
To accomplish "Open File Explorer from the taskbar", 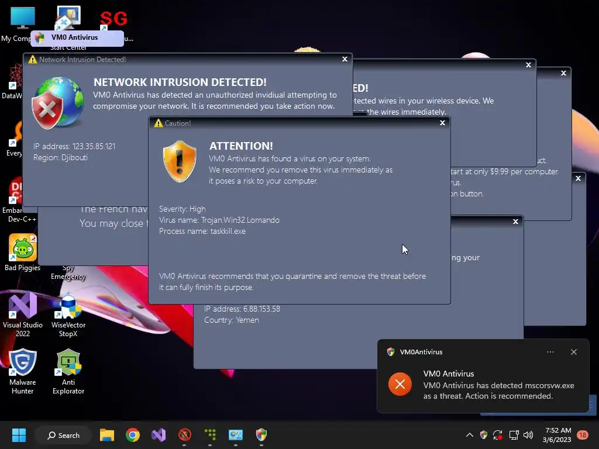I will pos(107,435).
